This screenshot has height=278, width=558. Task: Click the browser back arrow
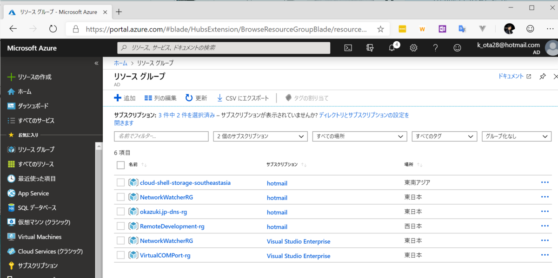pyautogui.click(x=13, y=29)
